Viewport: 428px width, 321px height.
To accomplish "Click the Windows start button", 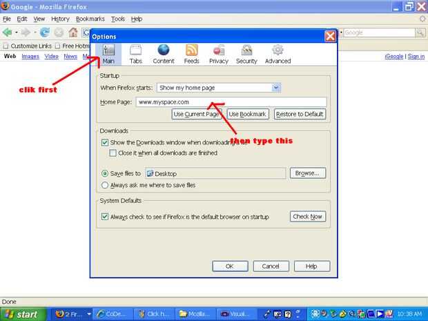I will 23,314.
